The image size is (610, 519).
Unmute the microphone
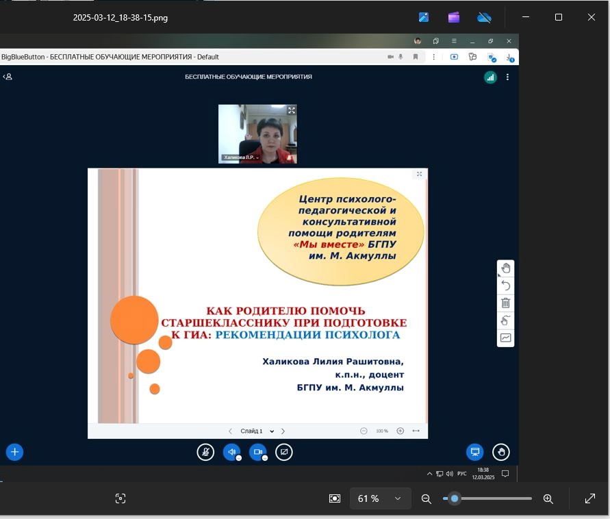pos(205,452)
